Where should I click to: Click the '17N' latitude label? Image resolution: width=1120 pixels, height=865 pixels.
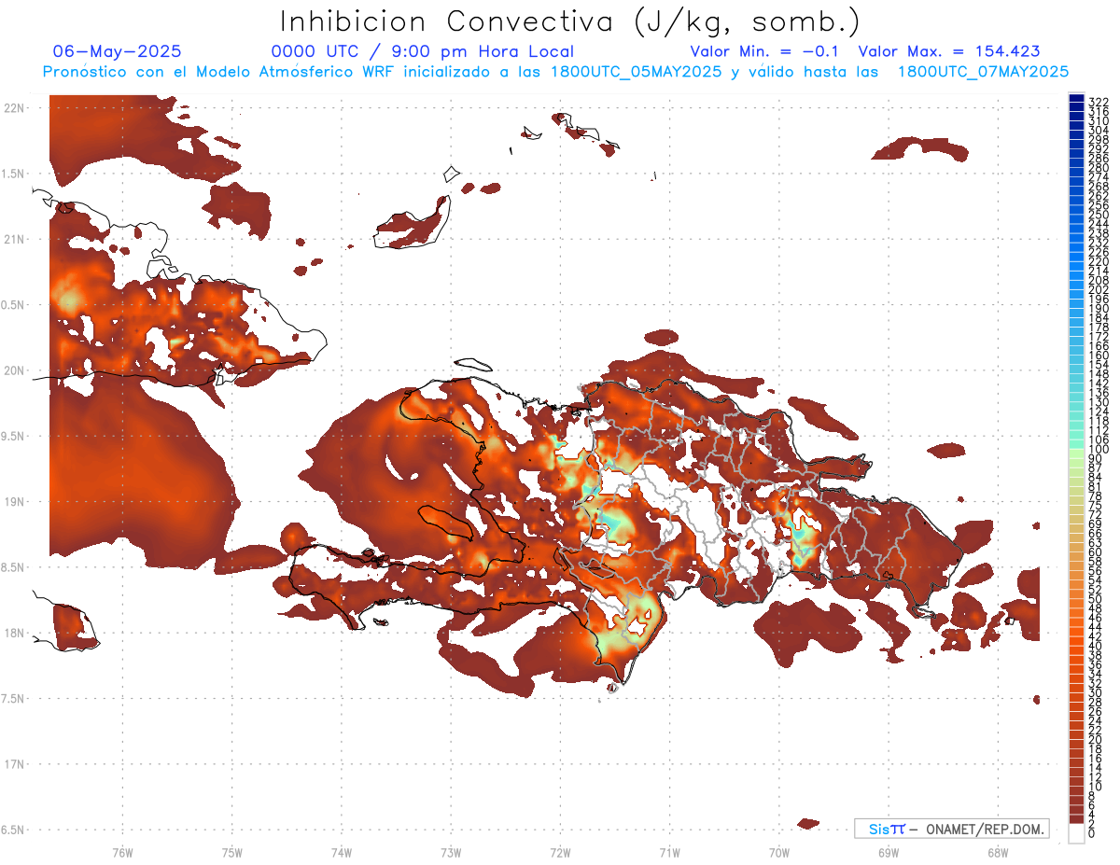[14, 763]
